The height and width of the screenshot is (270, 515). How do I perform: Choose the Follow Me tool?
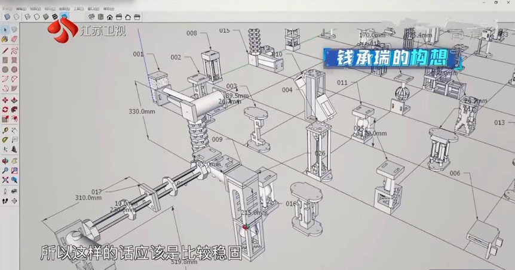[14, 110]
